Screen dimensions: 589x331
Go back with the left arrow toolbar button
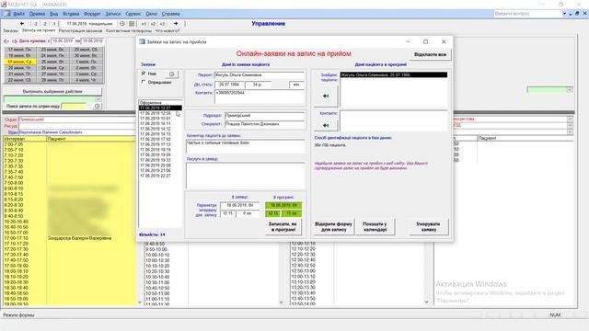click(22, 24)
